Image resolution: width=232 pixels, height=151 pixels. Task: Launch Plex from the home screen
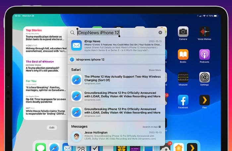(x=204, y=100)
